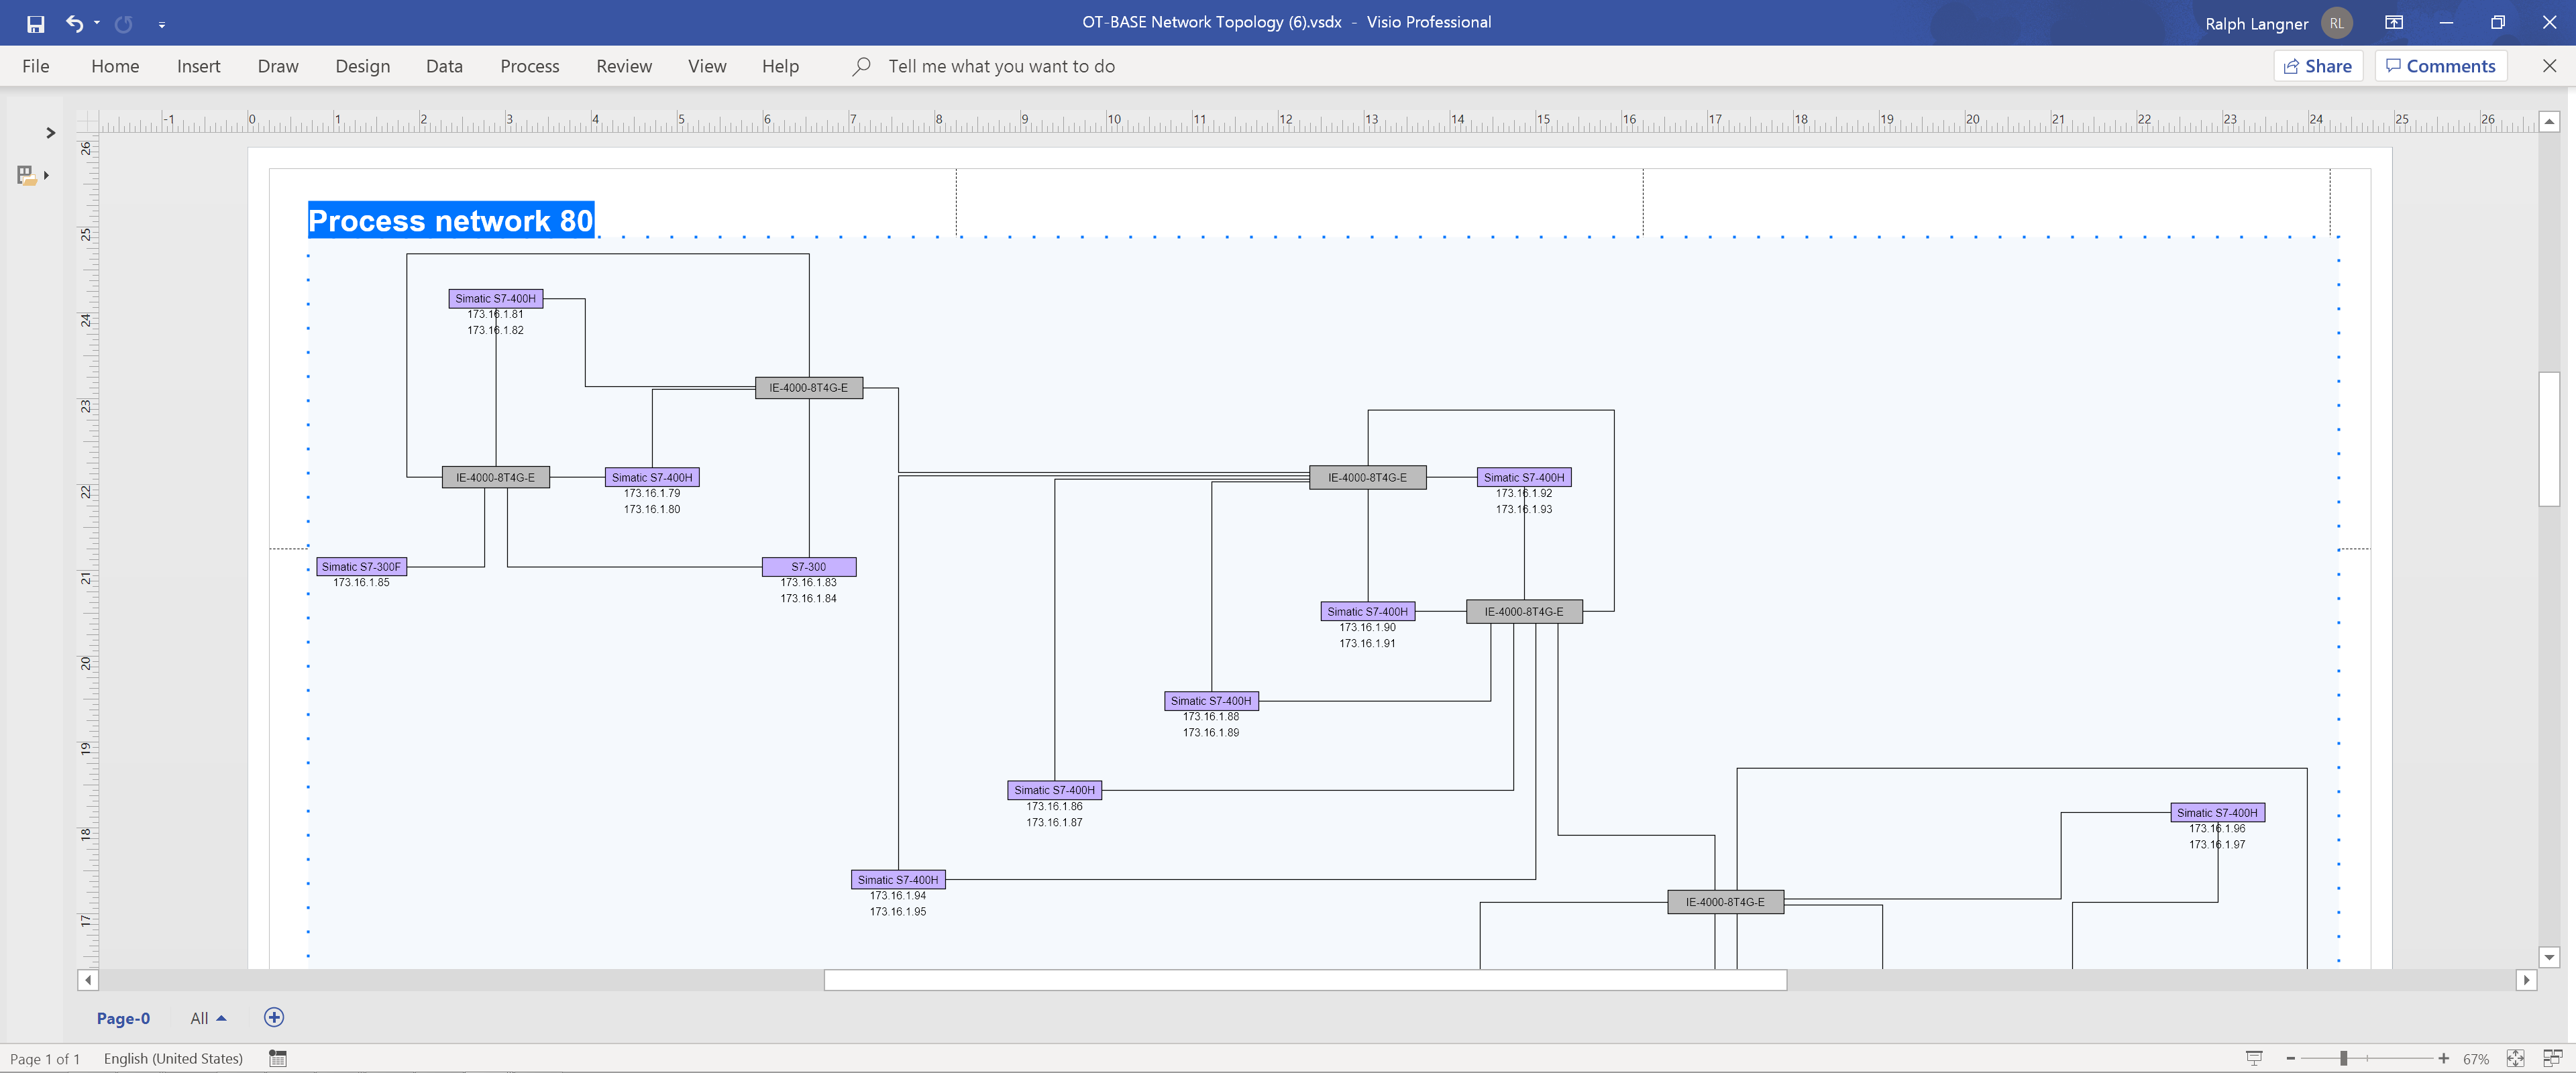This screenshot has width=2576, height=1073.
Task: Select Simatic S7-400H shape with 173.16.1.88
Action: 1211,701
